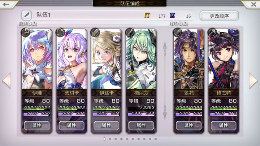Click the class icon on 梅丽莎's card

(130, 32)
